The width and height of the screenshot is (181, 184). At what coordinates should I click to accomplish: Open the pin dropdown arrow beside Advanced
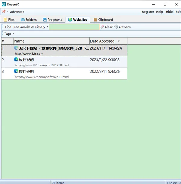8,11
